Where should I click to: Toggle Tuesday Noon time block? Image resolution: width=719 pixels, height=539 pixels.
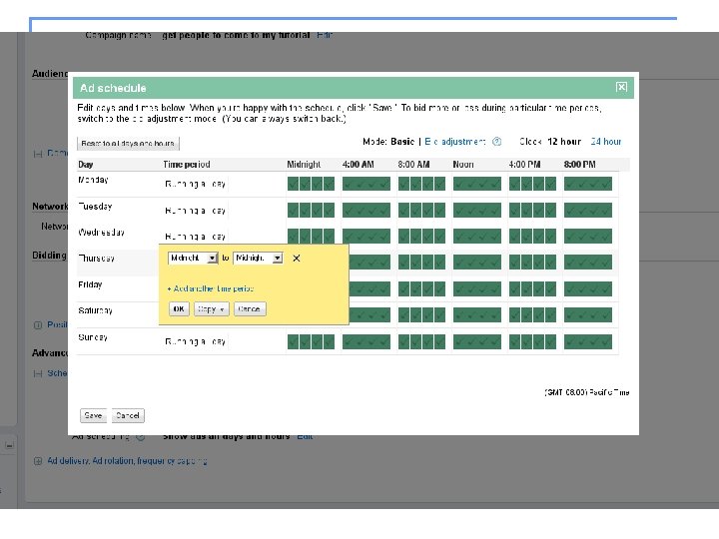[477, 211]
